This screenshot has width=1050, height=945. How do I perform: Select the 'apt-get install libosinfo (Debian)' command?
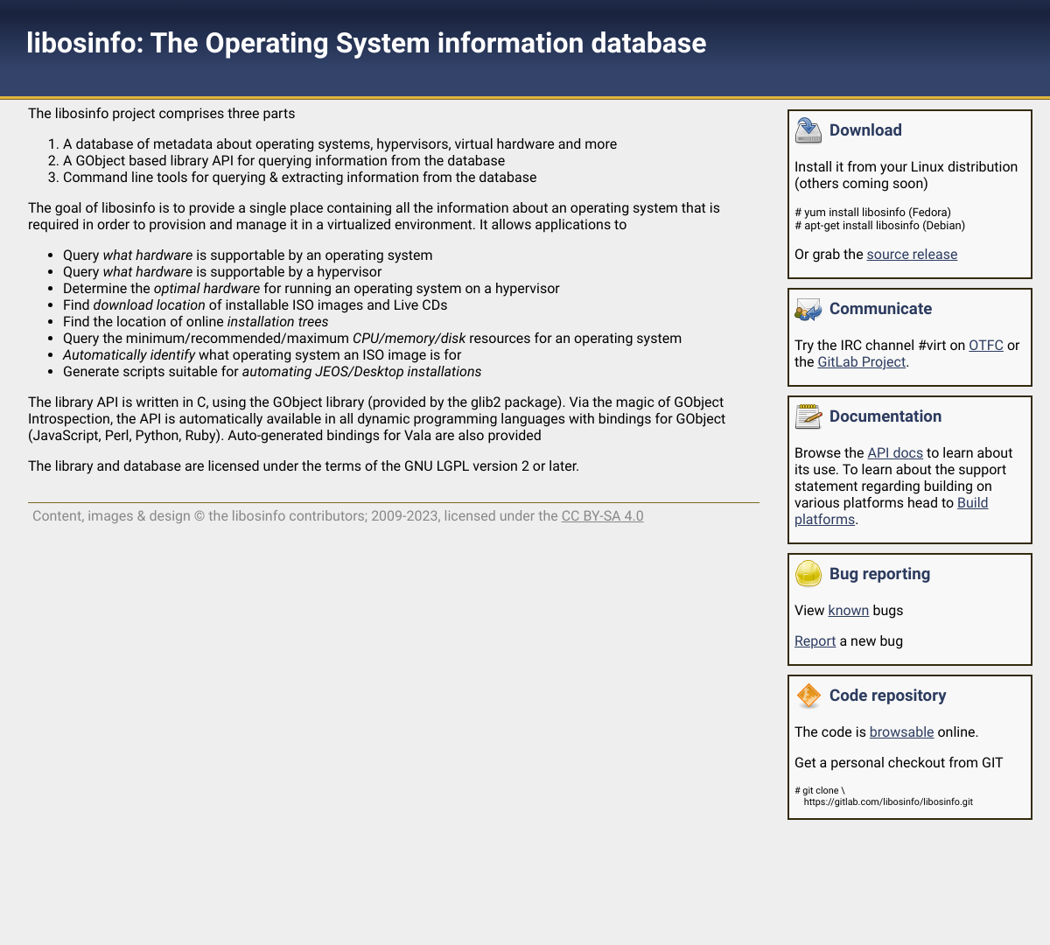pos(879,226)
